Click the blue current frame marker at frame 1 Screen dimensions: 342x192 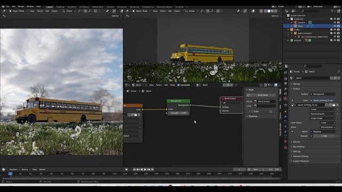pos(10,174)
